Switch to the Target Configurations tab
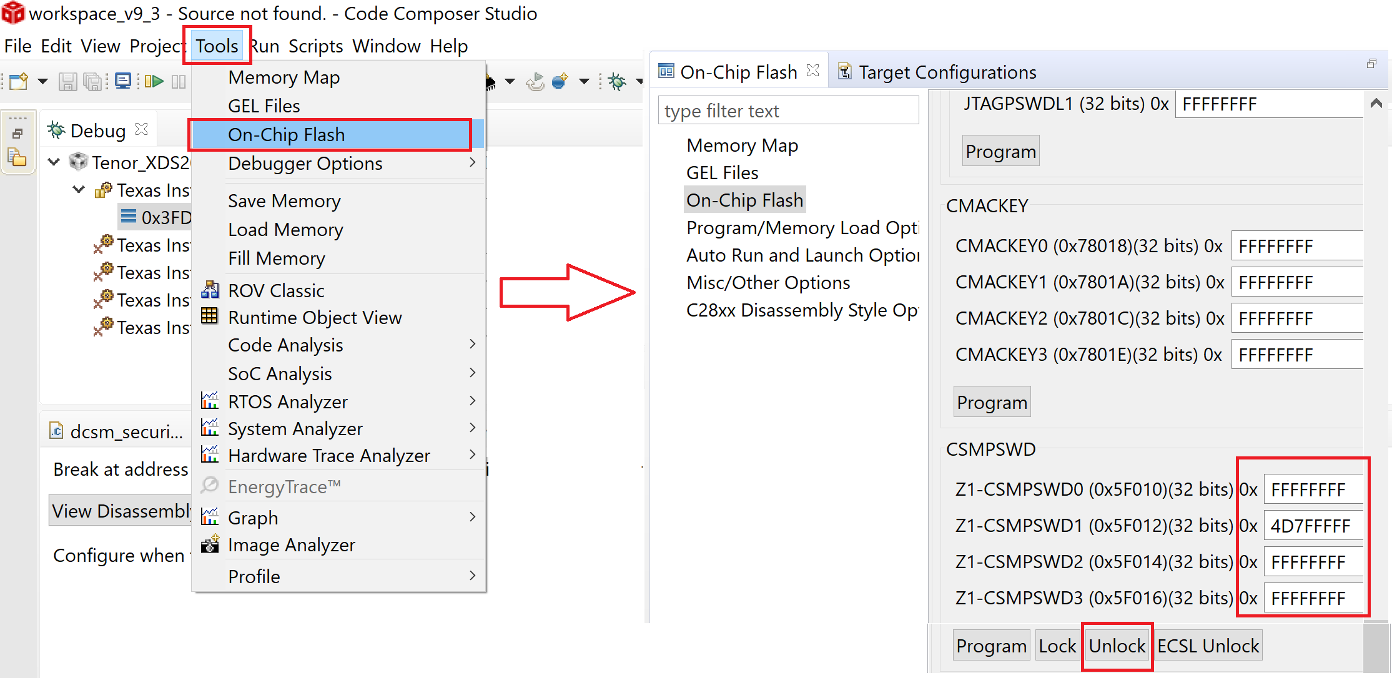Image resolution: width=1392 pixels, height=678 pixels. tap(937, 72)
